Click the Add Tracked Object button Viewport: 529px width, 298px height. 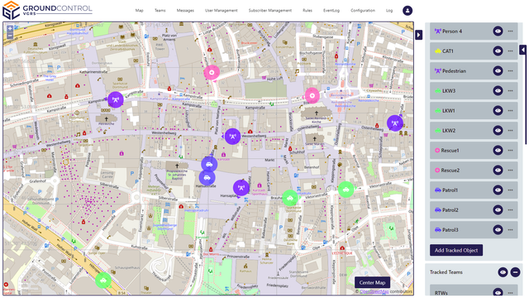[456, 250]
